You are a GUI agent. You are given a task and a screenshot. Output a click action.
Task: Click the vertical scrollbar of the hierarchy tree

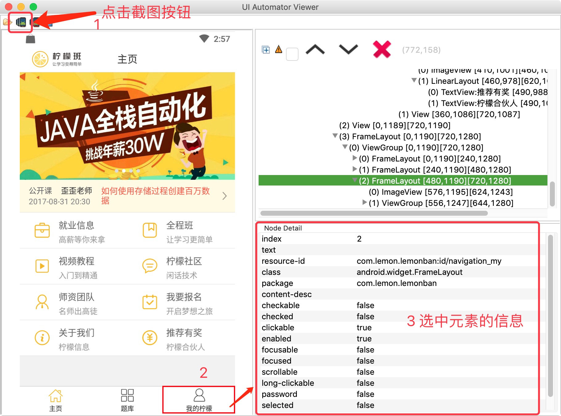click(552, 194)
